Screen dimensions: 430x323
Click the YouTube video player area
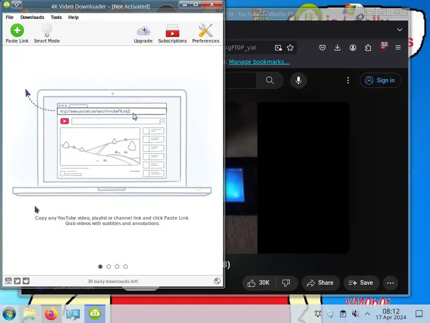(287, 178)
